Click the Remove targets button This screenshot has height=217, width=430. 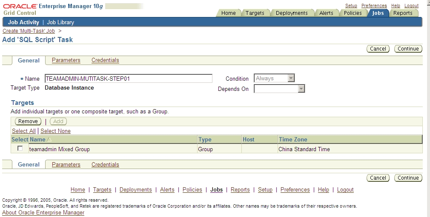28,121
